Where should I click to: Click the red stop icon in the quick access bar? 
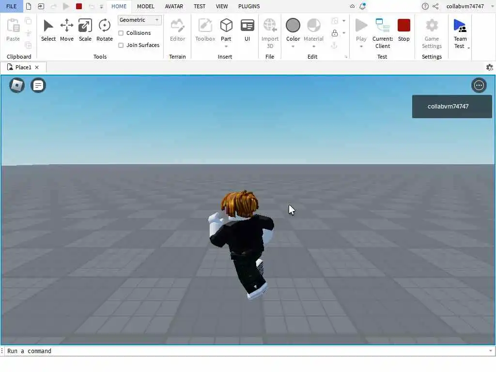click(x=79, y=6)
